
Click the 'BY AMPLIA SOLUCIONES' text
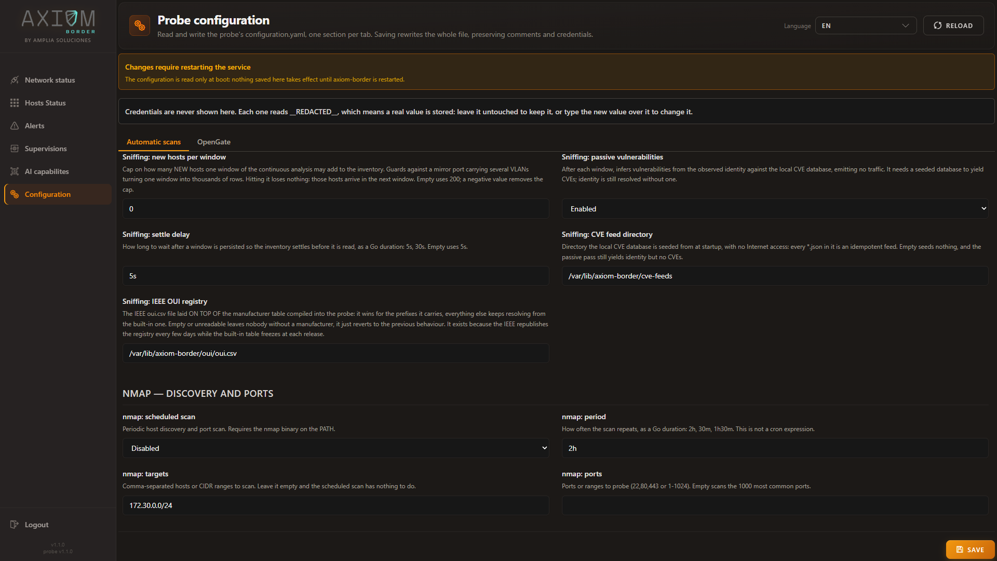58,40
